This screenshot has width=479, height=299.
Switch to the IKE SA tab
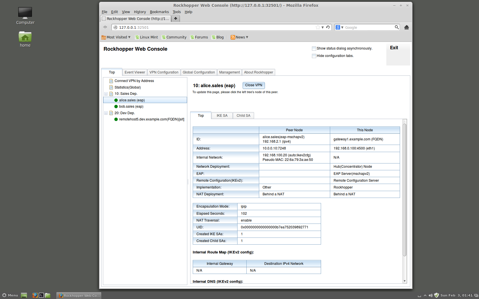pos(222,115)
